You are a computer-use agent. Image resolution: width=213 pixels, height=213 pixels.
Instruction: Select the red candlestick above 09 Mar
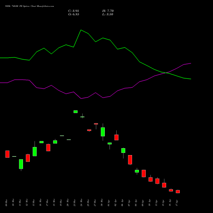point(7,154)
